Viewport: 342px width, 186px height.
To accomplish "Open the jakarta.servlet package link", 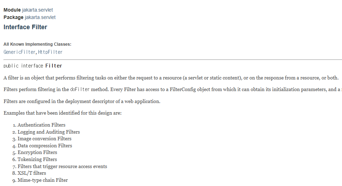I will click(40, 18).
